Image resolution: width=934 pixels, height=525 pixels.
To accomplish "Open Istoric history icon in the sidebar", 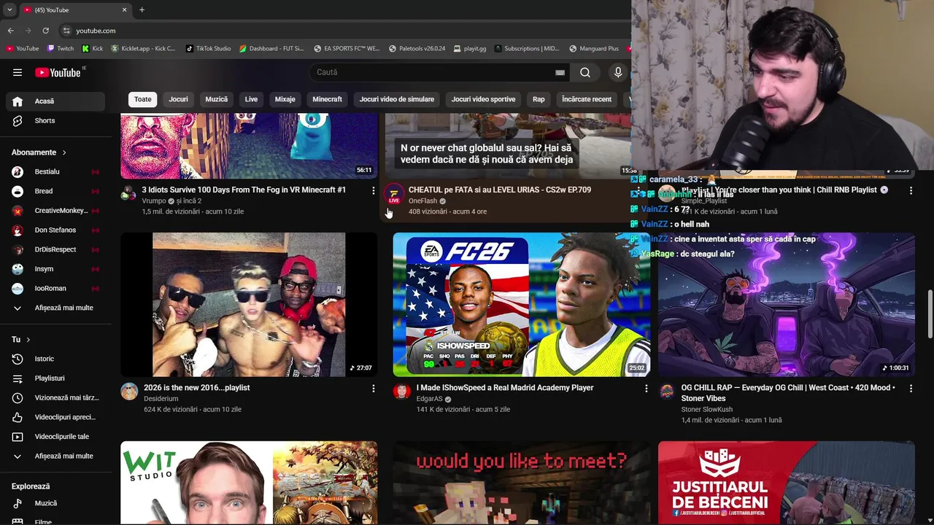I will [18, 359].
